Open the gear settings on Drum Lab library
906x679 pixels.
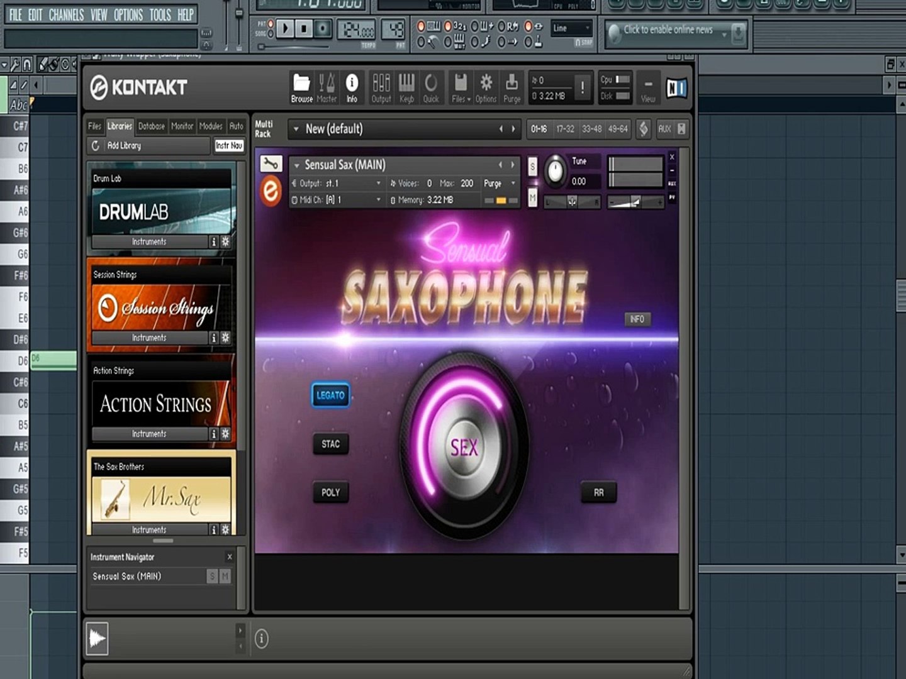225,241
